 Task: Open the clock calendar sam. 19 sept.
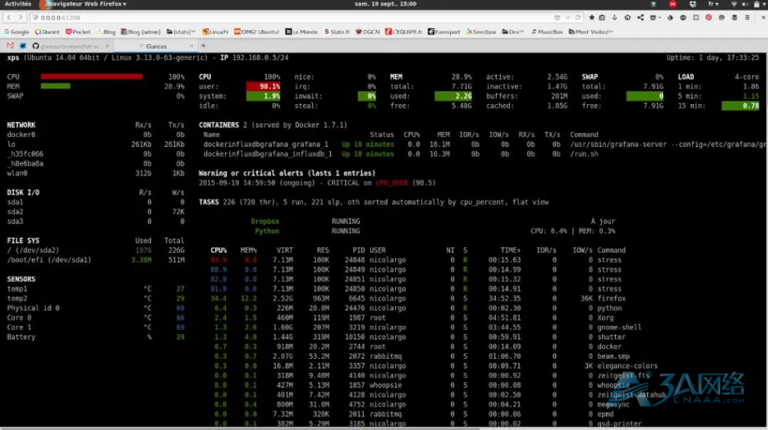coord(385,4)
